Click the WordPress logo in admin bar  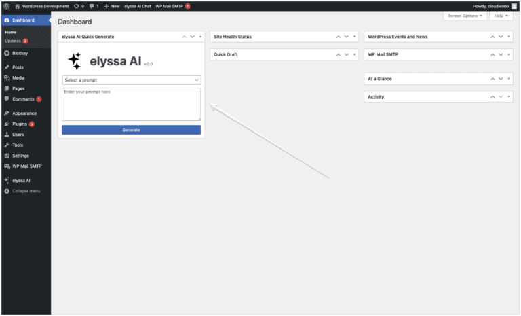pos(7,6)
